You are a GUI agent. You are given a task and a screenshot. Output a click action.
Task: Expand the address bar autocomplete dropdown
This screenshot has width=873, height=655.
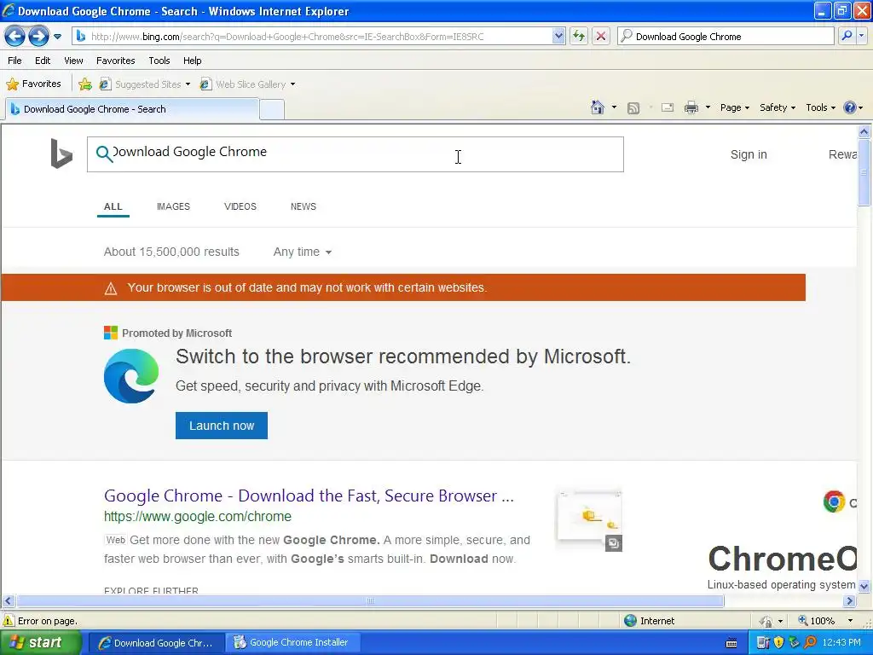(x=558, y=37)
